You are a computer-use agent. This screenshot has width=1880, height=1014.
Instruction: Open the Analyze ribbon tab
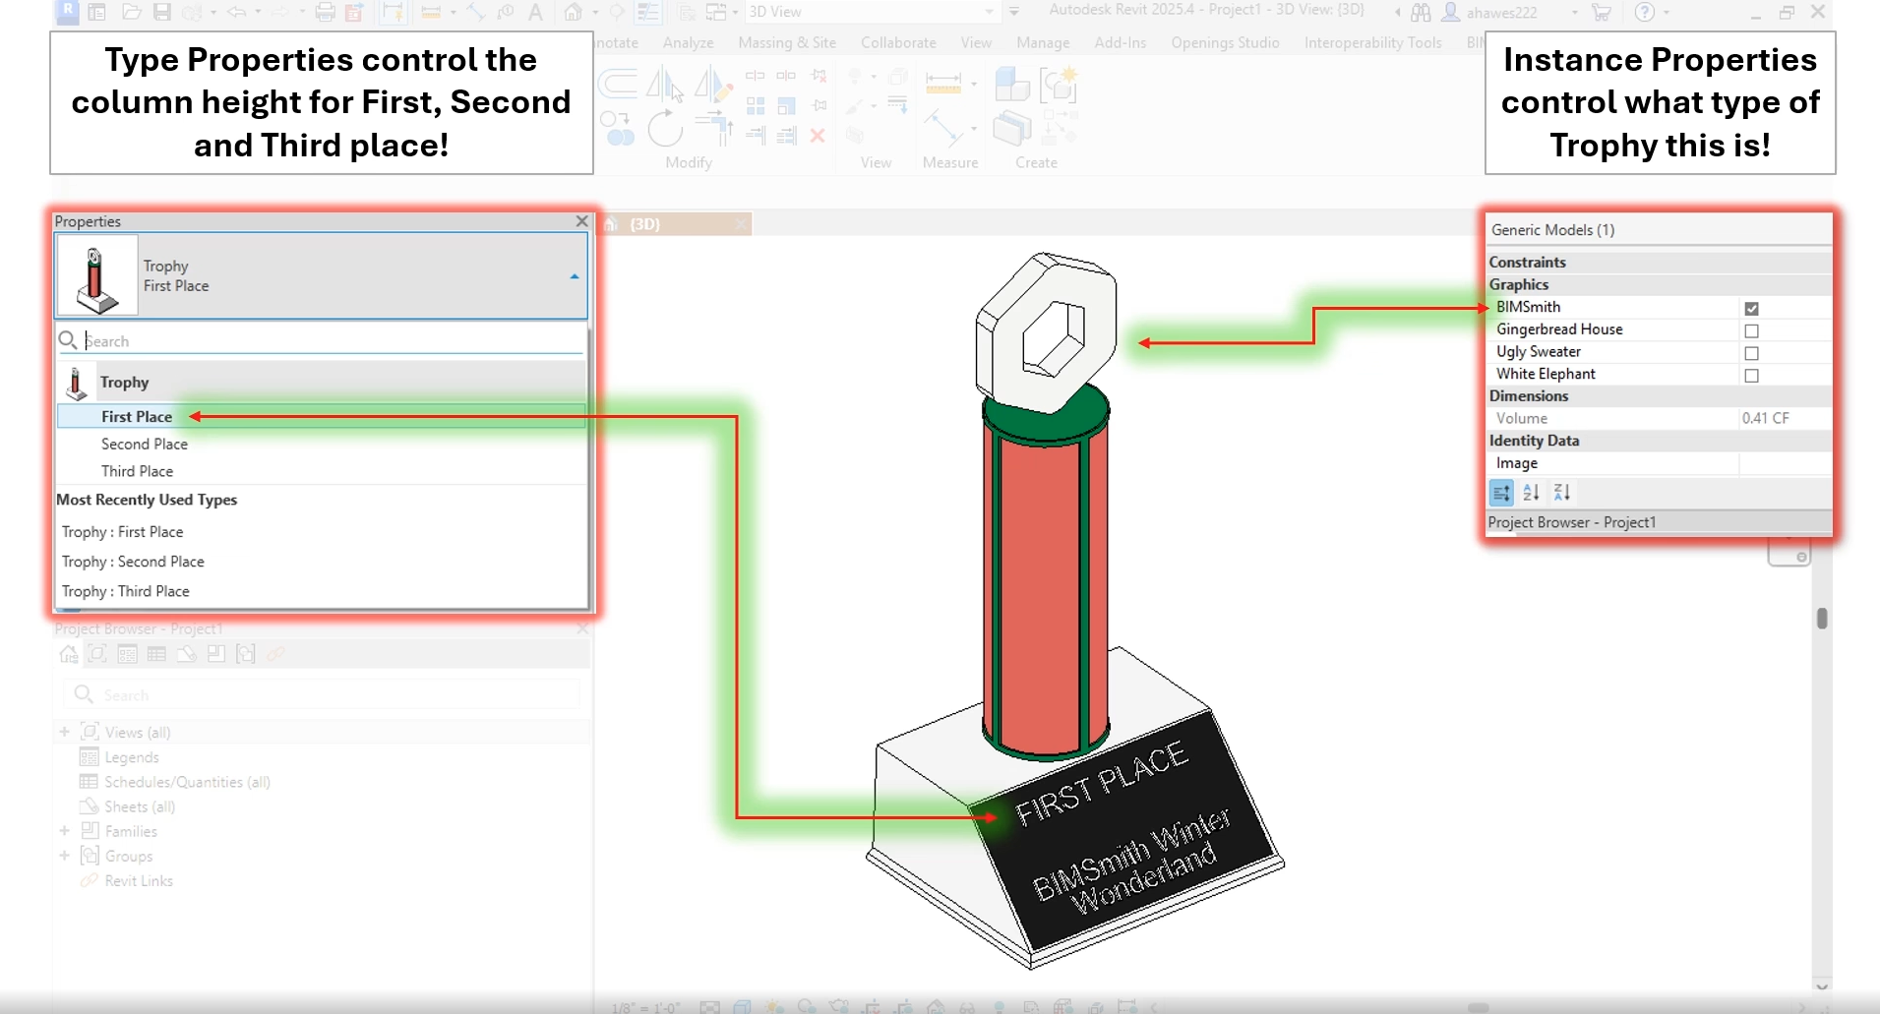tap(688, 42)
